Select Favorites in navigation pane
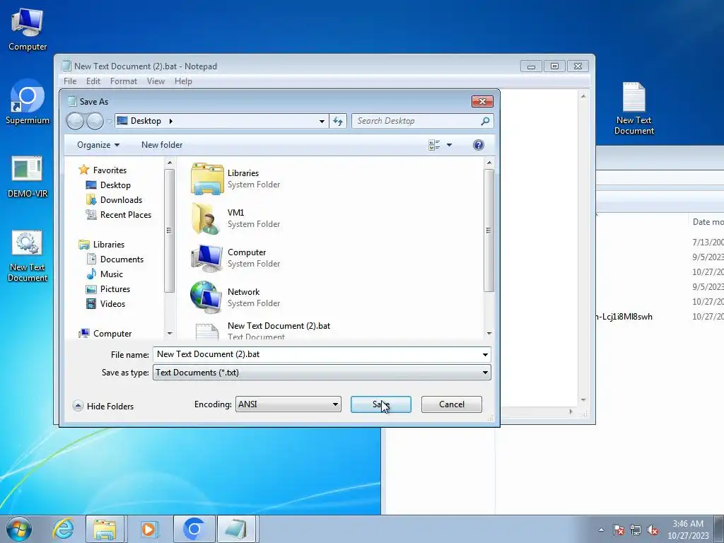The image size is (724, 543). tap(103, 170)
